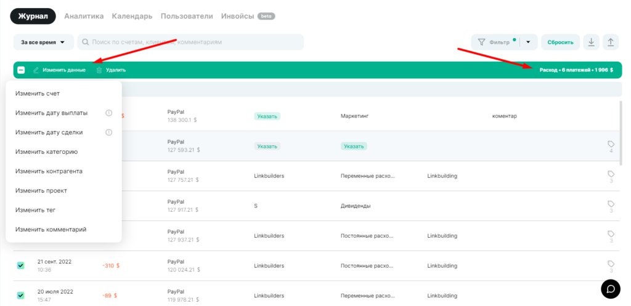This screenshot has height=306, width=631.
Task: Click the tag icon in Переменные расхо 127 757.21 row
Action: point(611,174)
